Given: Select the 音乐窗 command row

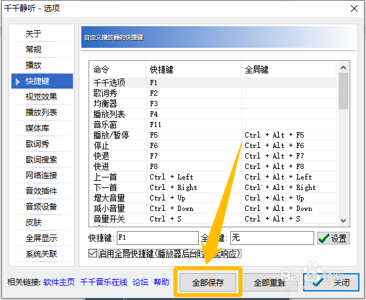Looking at the screenshot, I should click(x=213, y=124).
